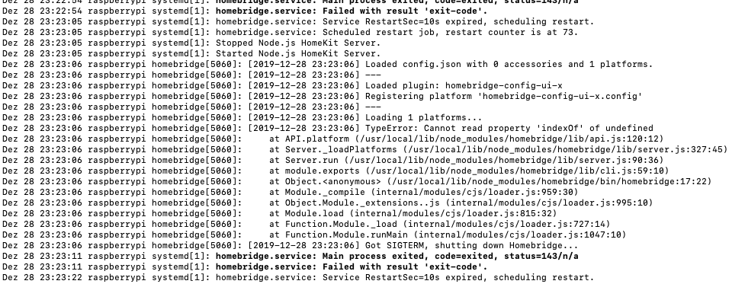The height and width of the screenshot is (284, 745).
Task: Click the loader.js:995:10 _extensions..js line
Action: coord(328,203)
